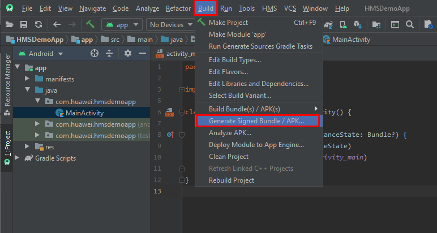The image size is (437, 233).
Task: Open the No Devices dropdown
Action: point(170,24)
